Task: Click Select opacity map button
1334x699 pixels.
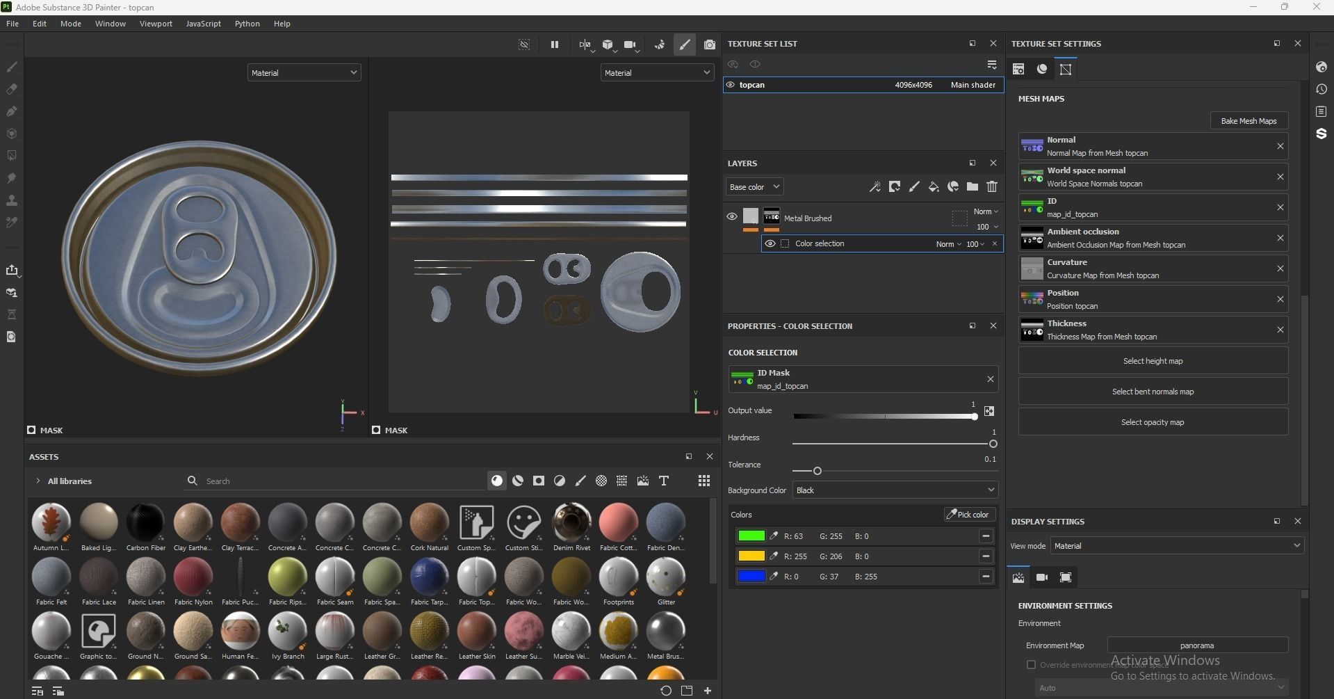Action: pos(1153,422)
